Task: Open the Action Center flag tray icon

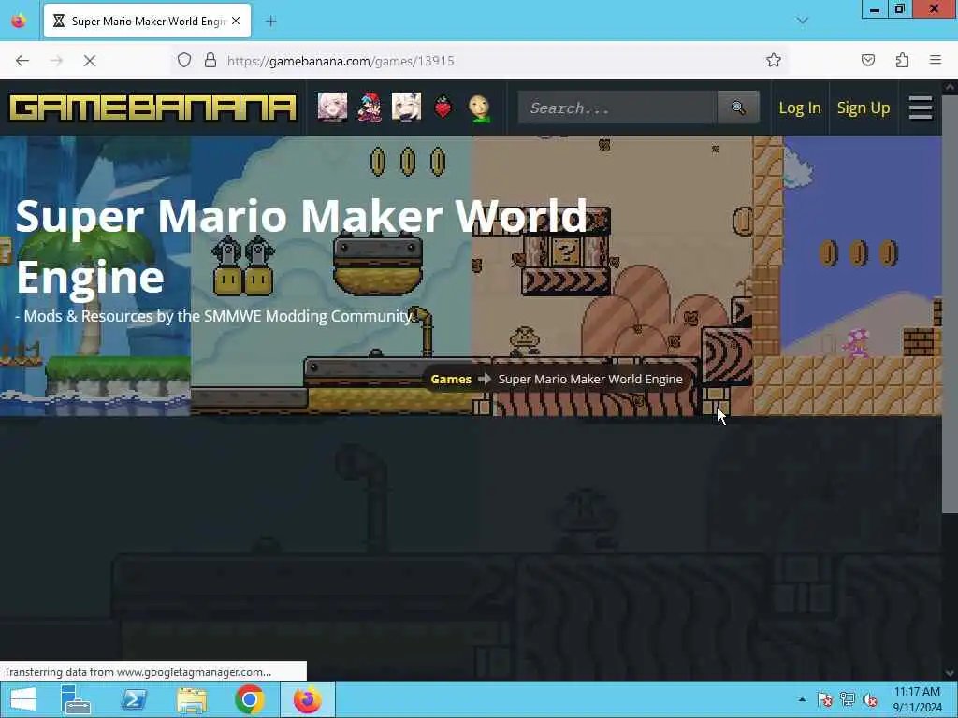Action: pos(825,699)
